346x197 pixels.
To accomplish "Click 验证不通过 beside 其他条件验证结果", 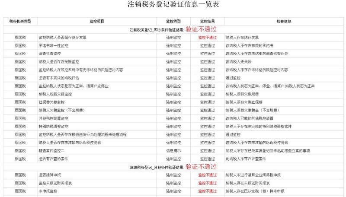I will pyautogui.click(x=201, y=167).
